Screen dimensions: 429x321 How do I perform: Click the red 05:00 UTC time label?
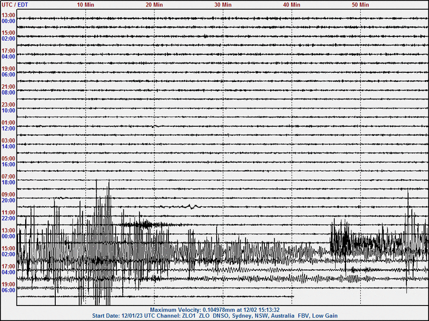9,158
